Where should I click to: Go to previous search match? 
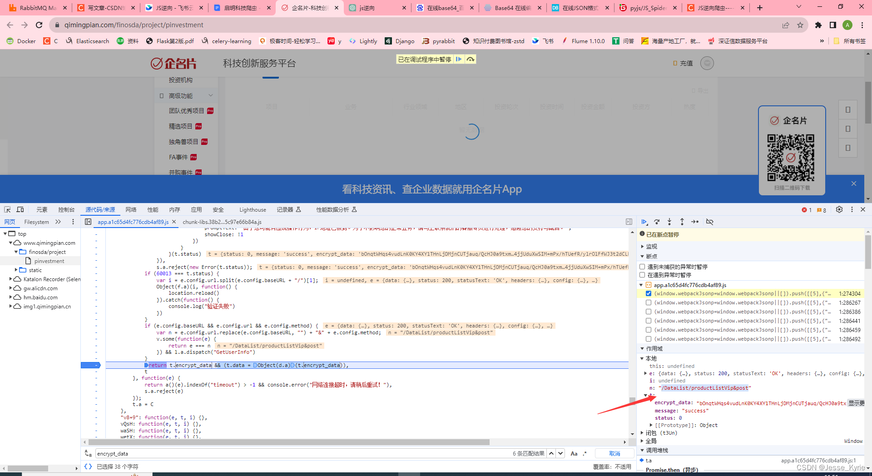coord(551,453)
